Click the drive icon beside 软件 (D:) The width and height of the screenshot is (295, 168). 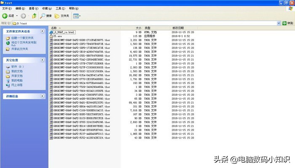coord(8,67)
